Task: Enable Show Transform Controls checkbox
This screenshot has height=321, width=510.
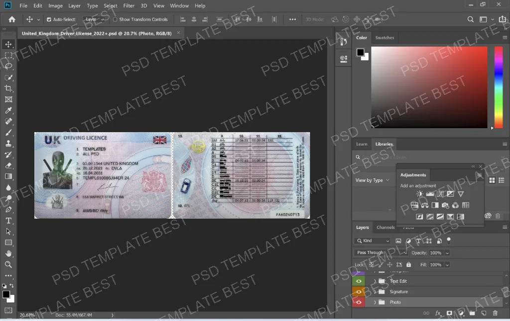Action: [115, 19]
